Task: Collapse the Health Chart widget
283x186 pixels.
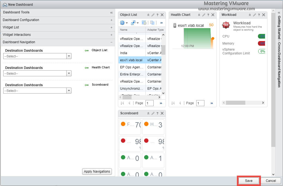Action: coord(199,15)
